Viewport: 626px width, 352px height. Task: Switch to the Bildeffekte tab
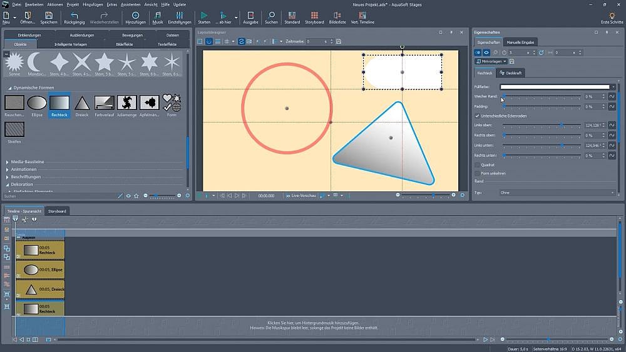124,44
